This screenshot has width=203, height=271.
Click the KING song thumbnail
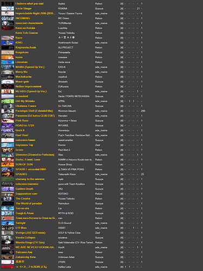pos(8,43)
